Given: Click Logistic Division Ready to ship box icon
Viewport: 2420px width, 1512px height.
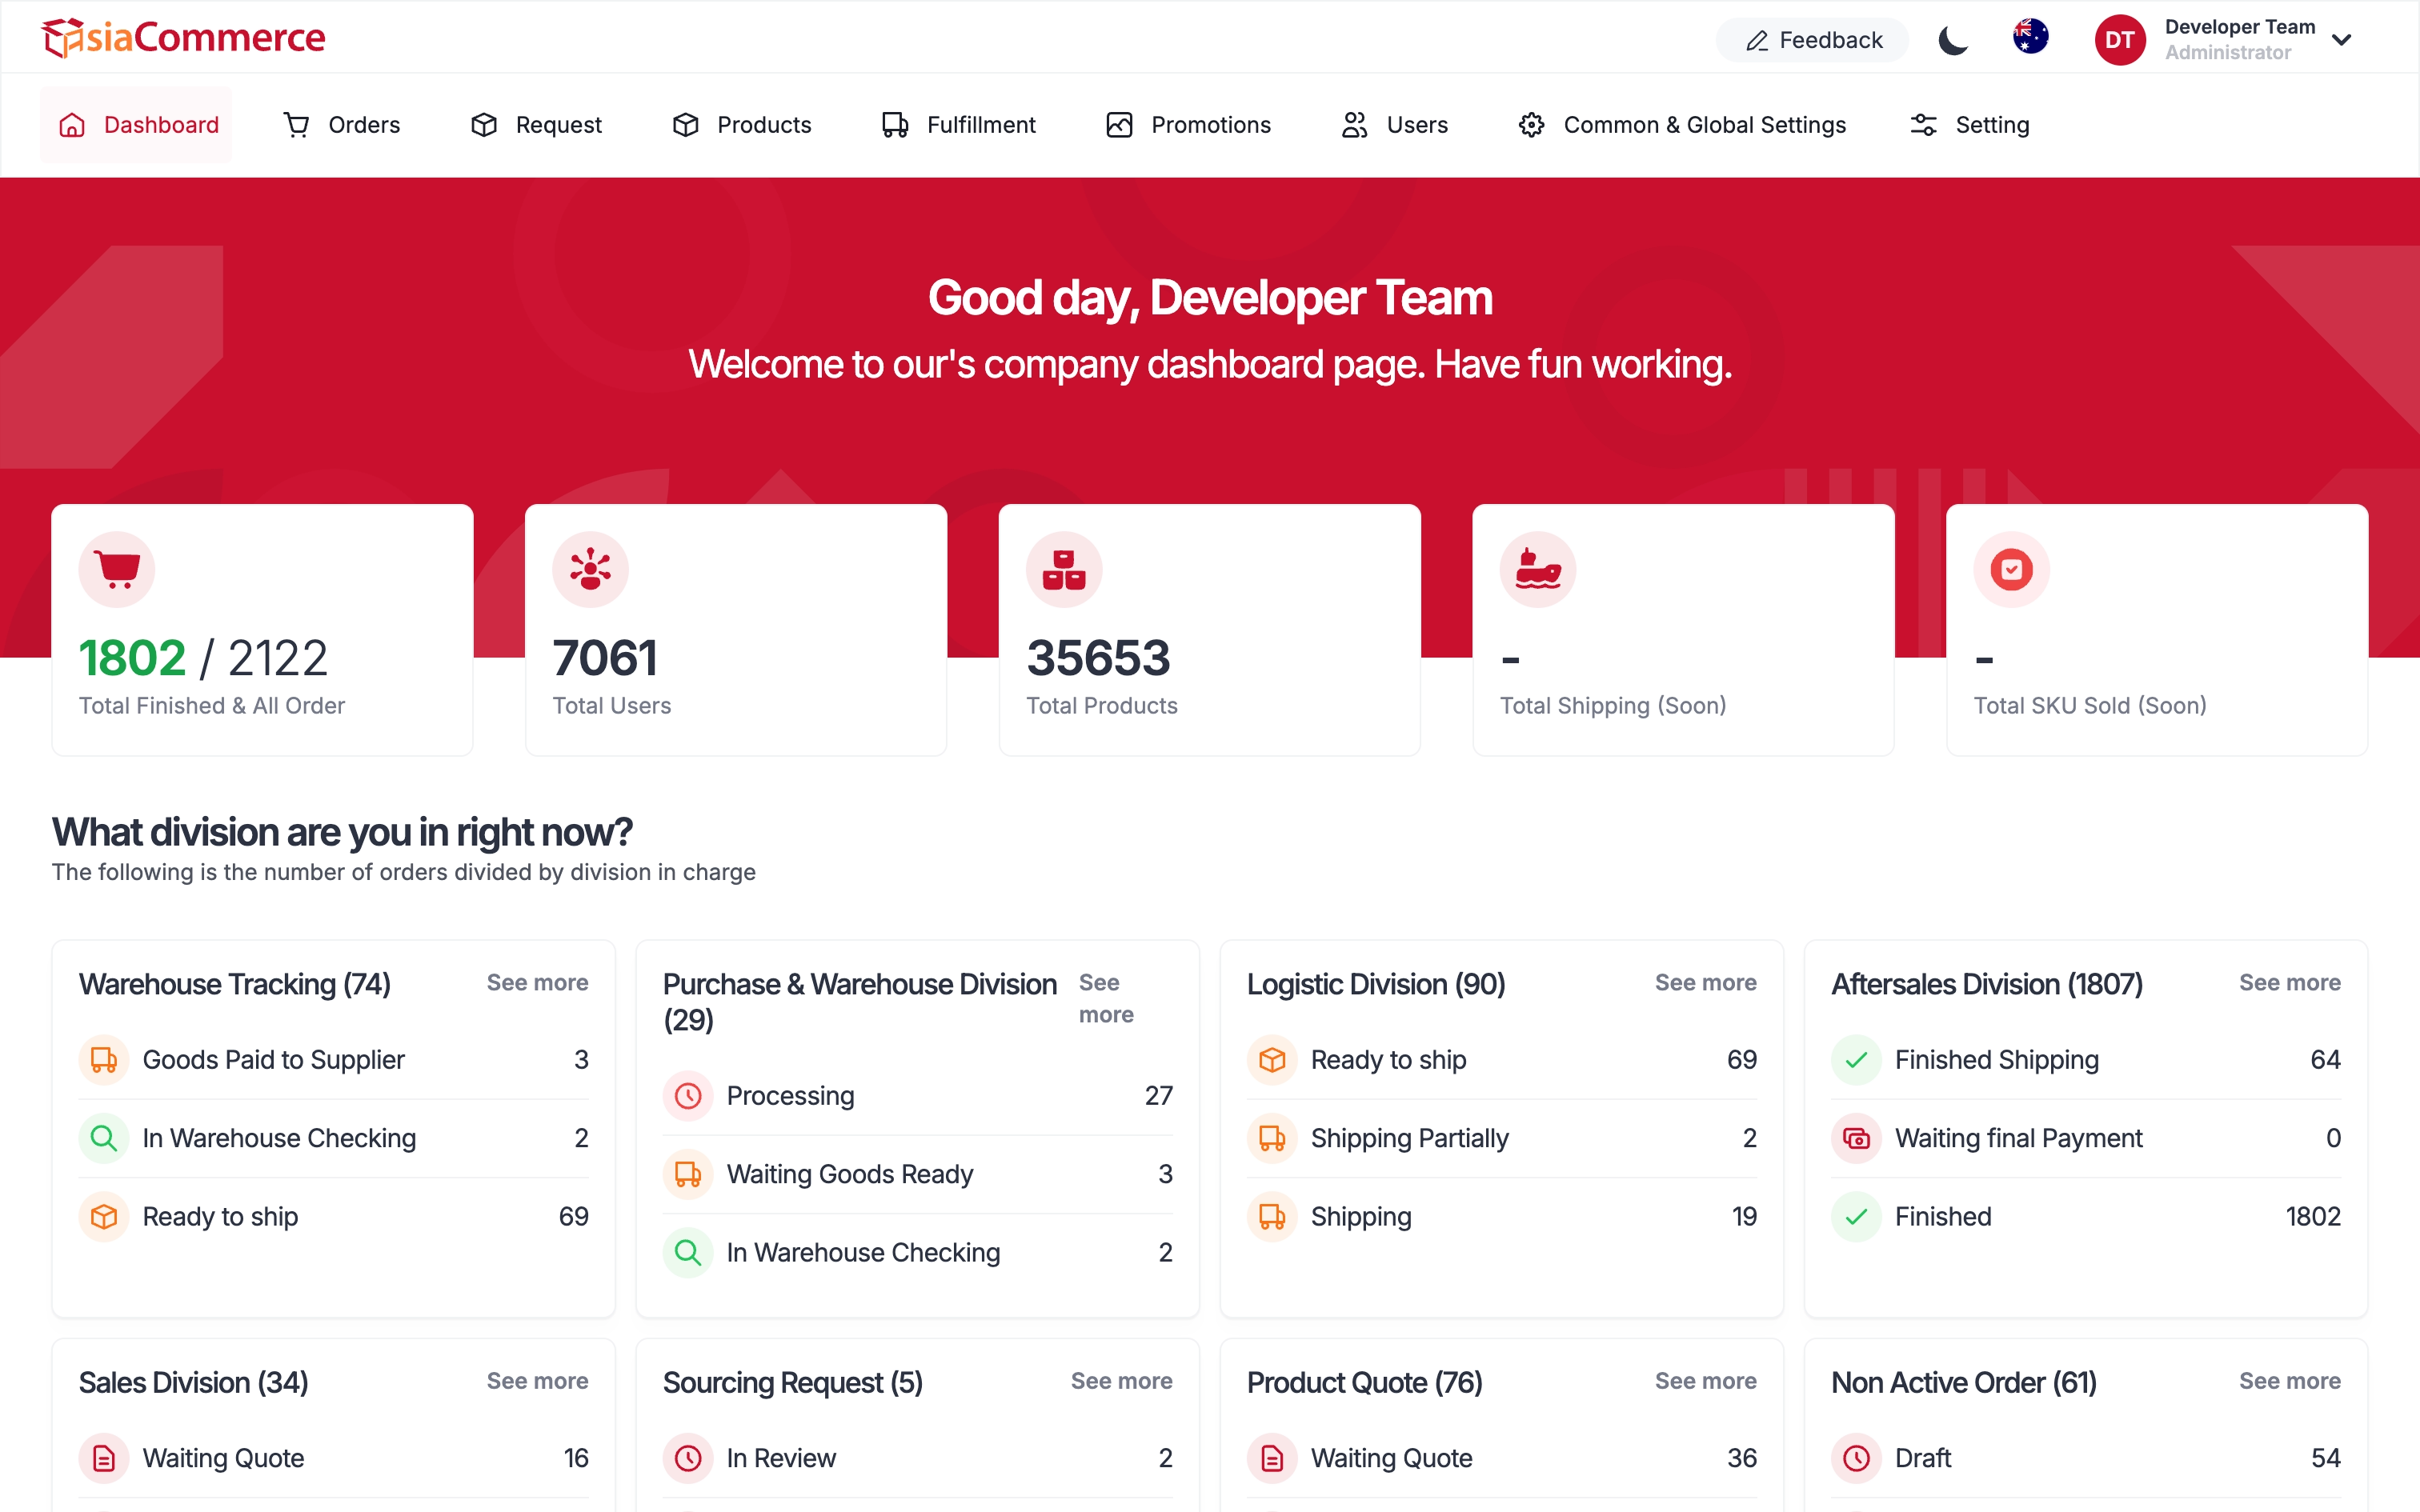Looking at the screenshot, I should [x=1272, y=1060].
